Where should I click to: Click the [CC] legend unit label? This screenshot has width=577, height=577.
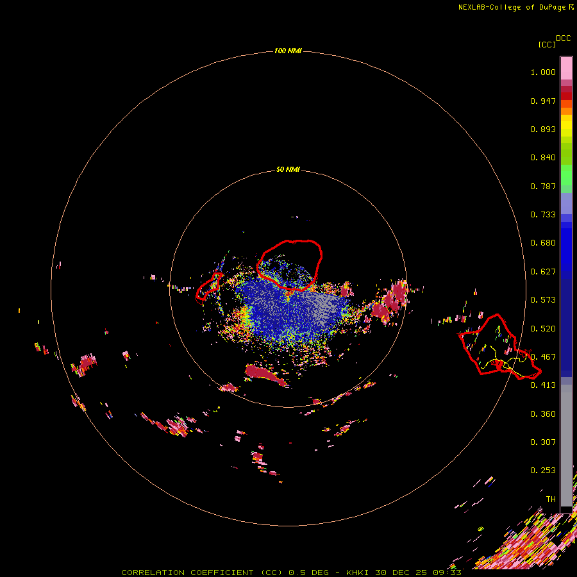(547, 44)
